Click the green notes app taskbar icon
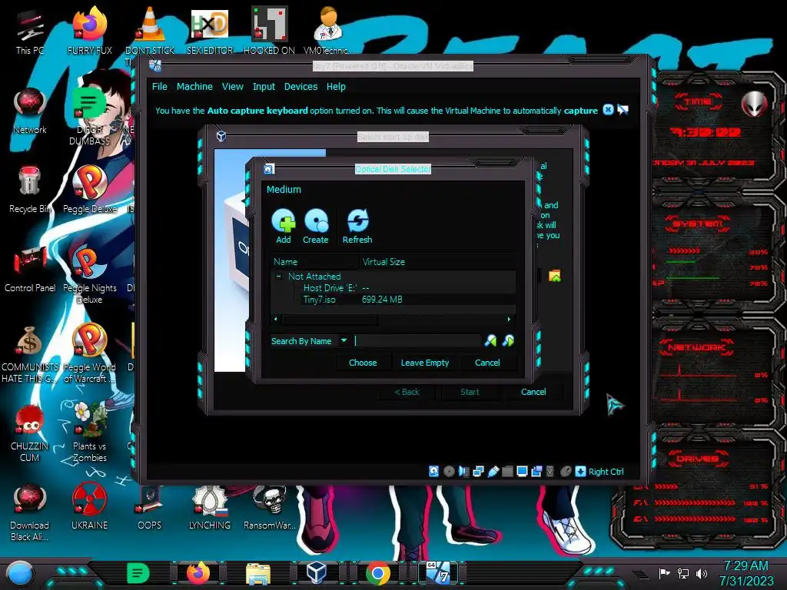The width and height of the screenshot is (787, 590). pyautogui.click(x=138, y=572)
